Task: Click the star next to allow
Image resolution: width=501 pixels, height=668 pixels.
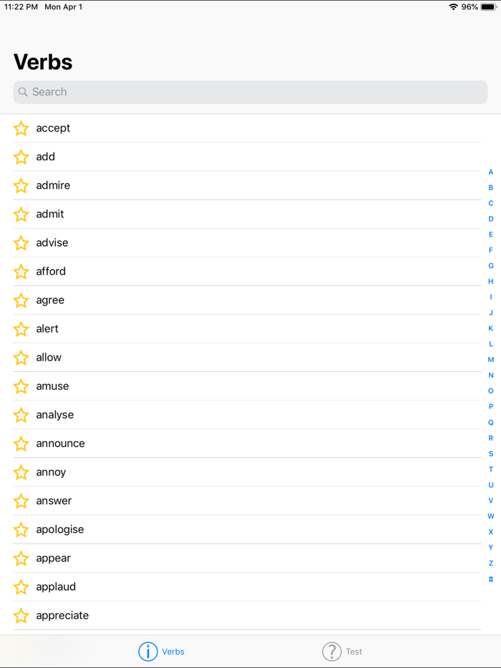Action: (21, 357)
